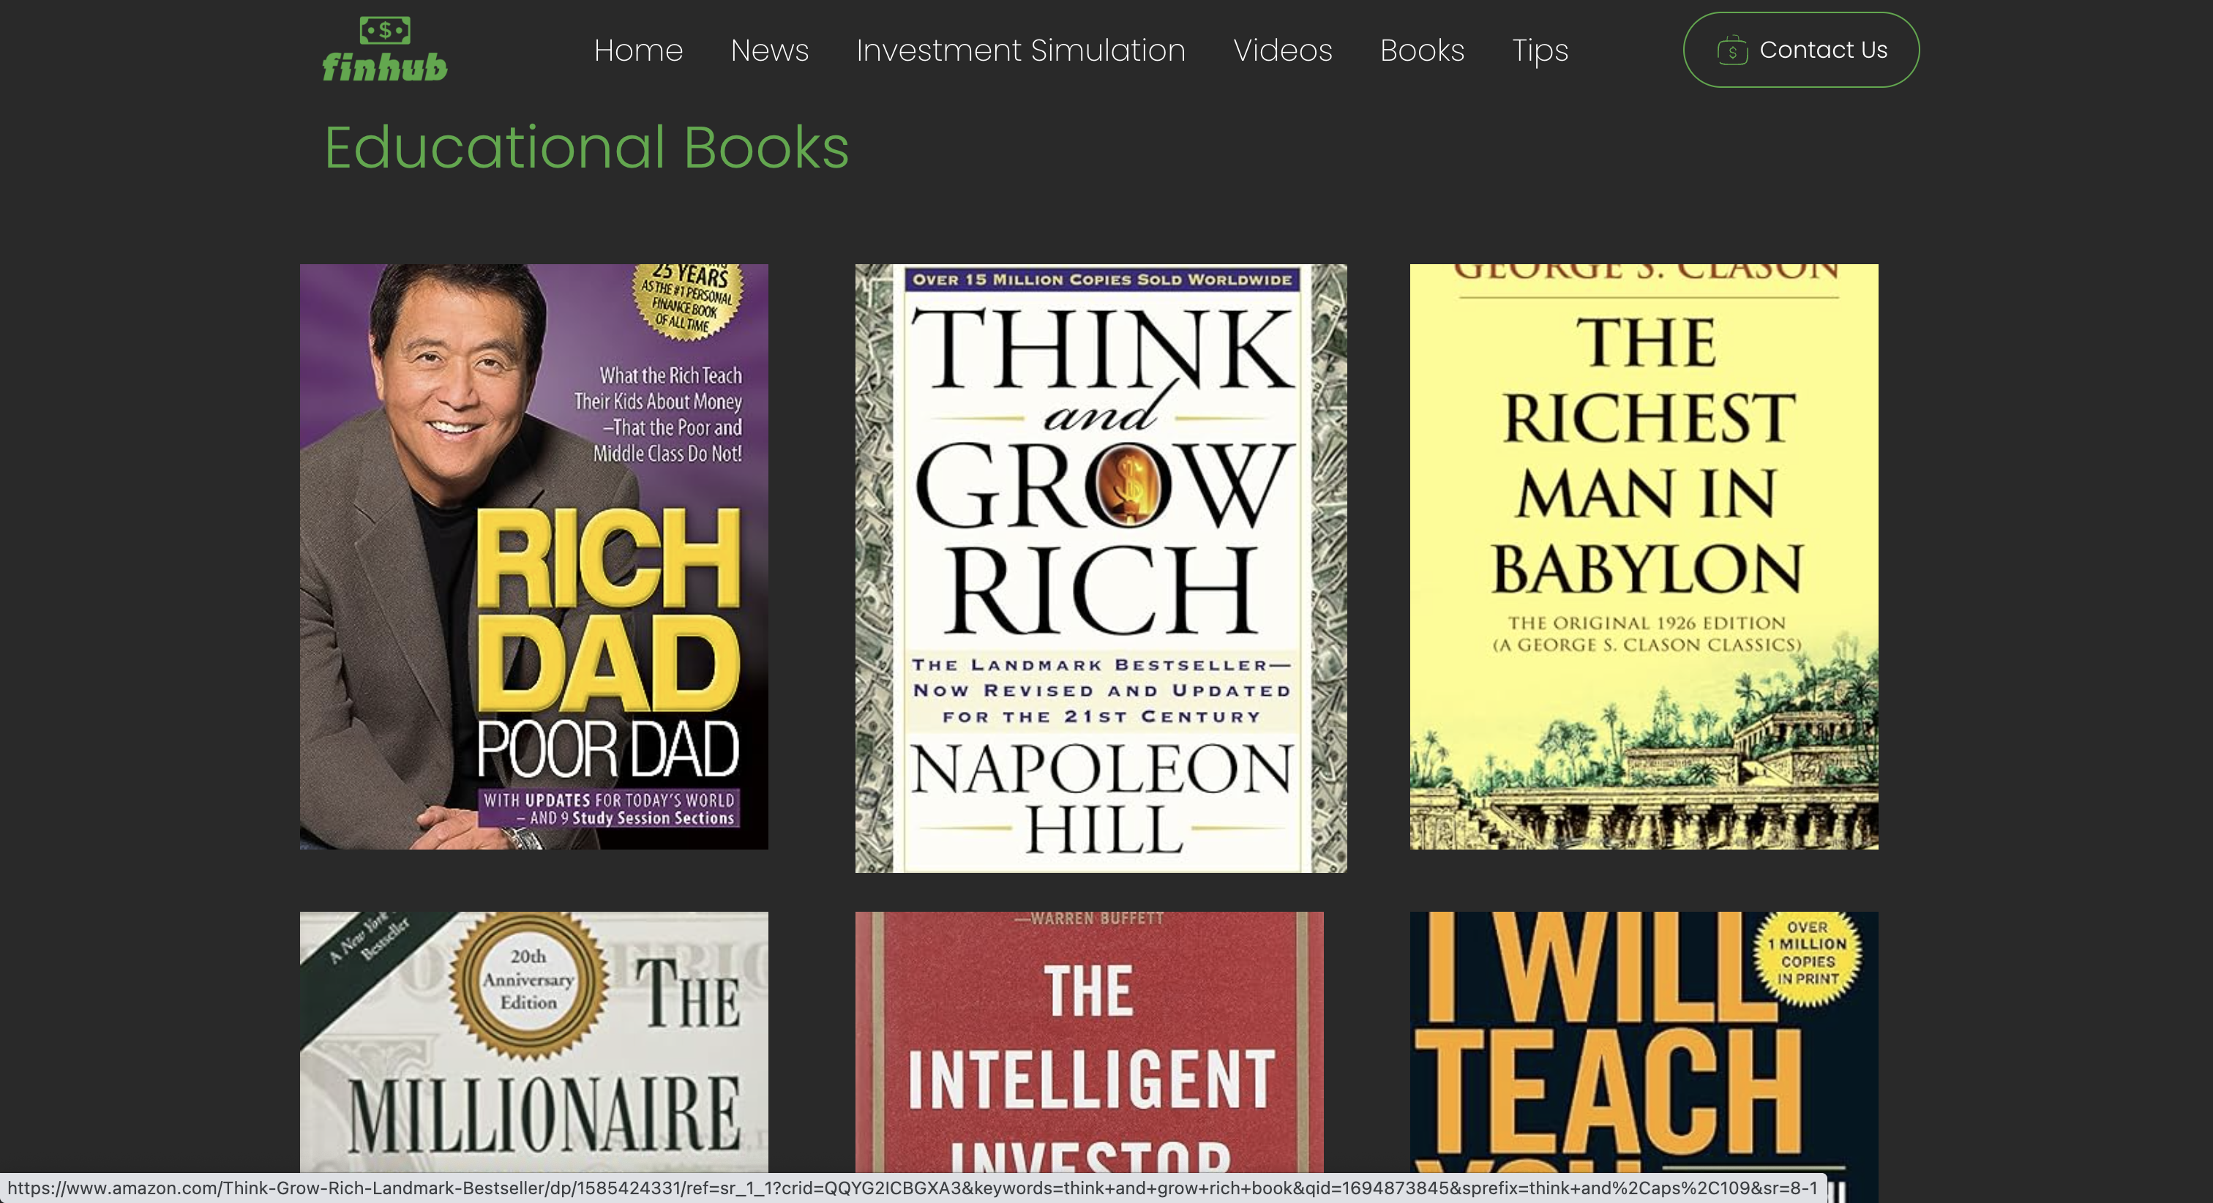Select the Books menu item
This screenshot has width=2213, height=1203.
point(1422,50)
